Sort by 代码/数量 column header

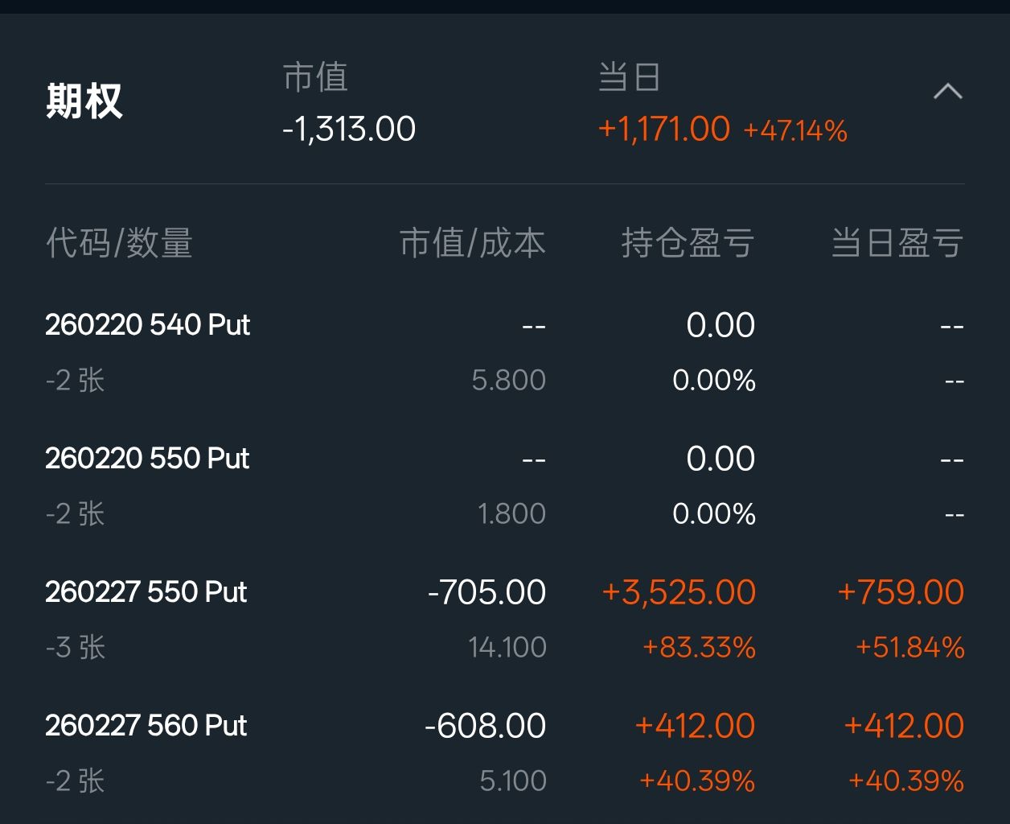[x=119, y=243]
